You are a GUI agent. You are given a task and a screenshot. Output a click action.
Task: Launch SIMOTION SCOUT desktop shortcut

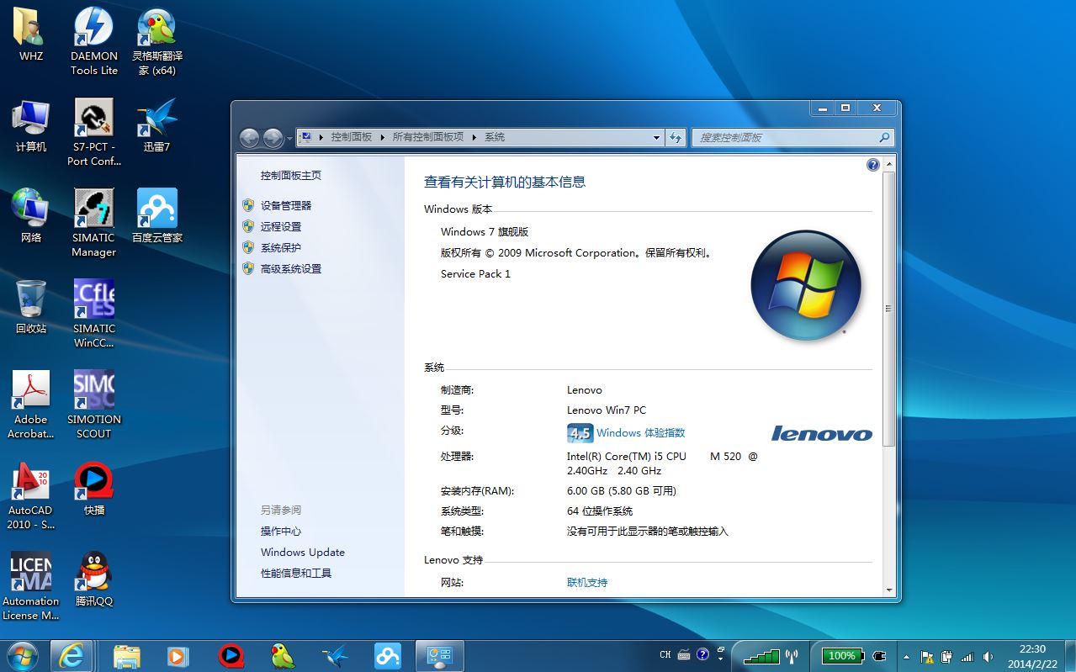tap(94, 405)
